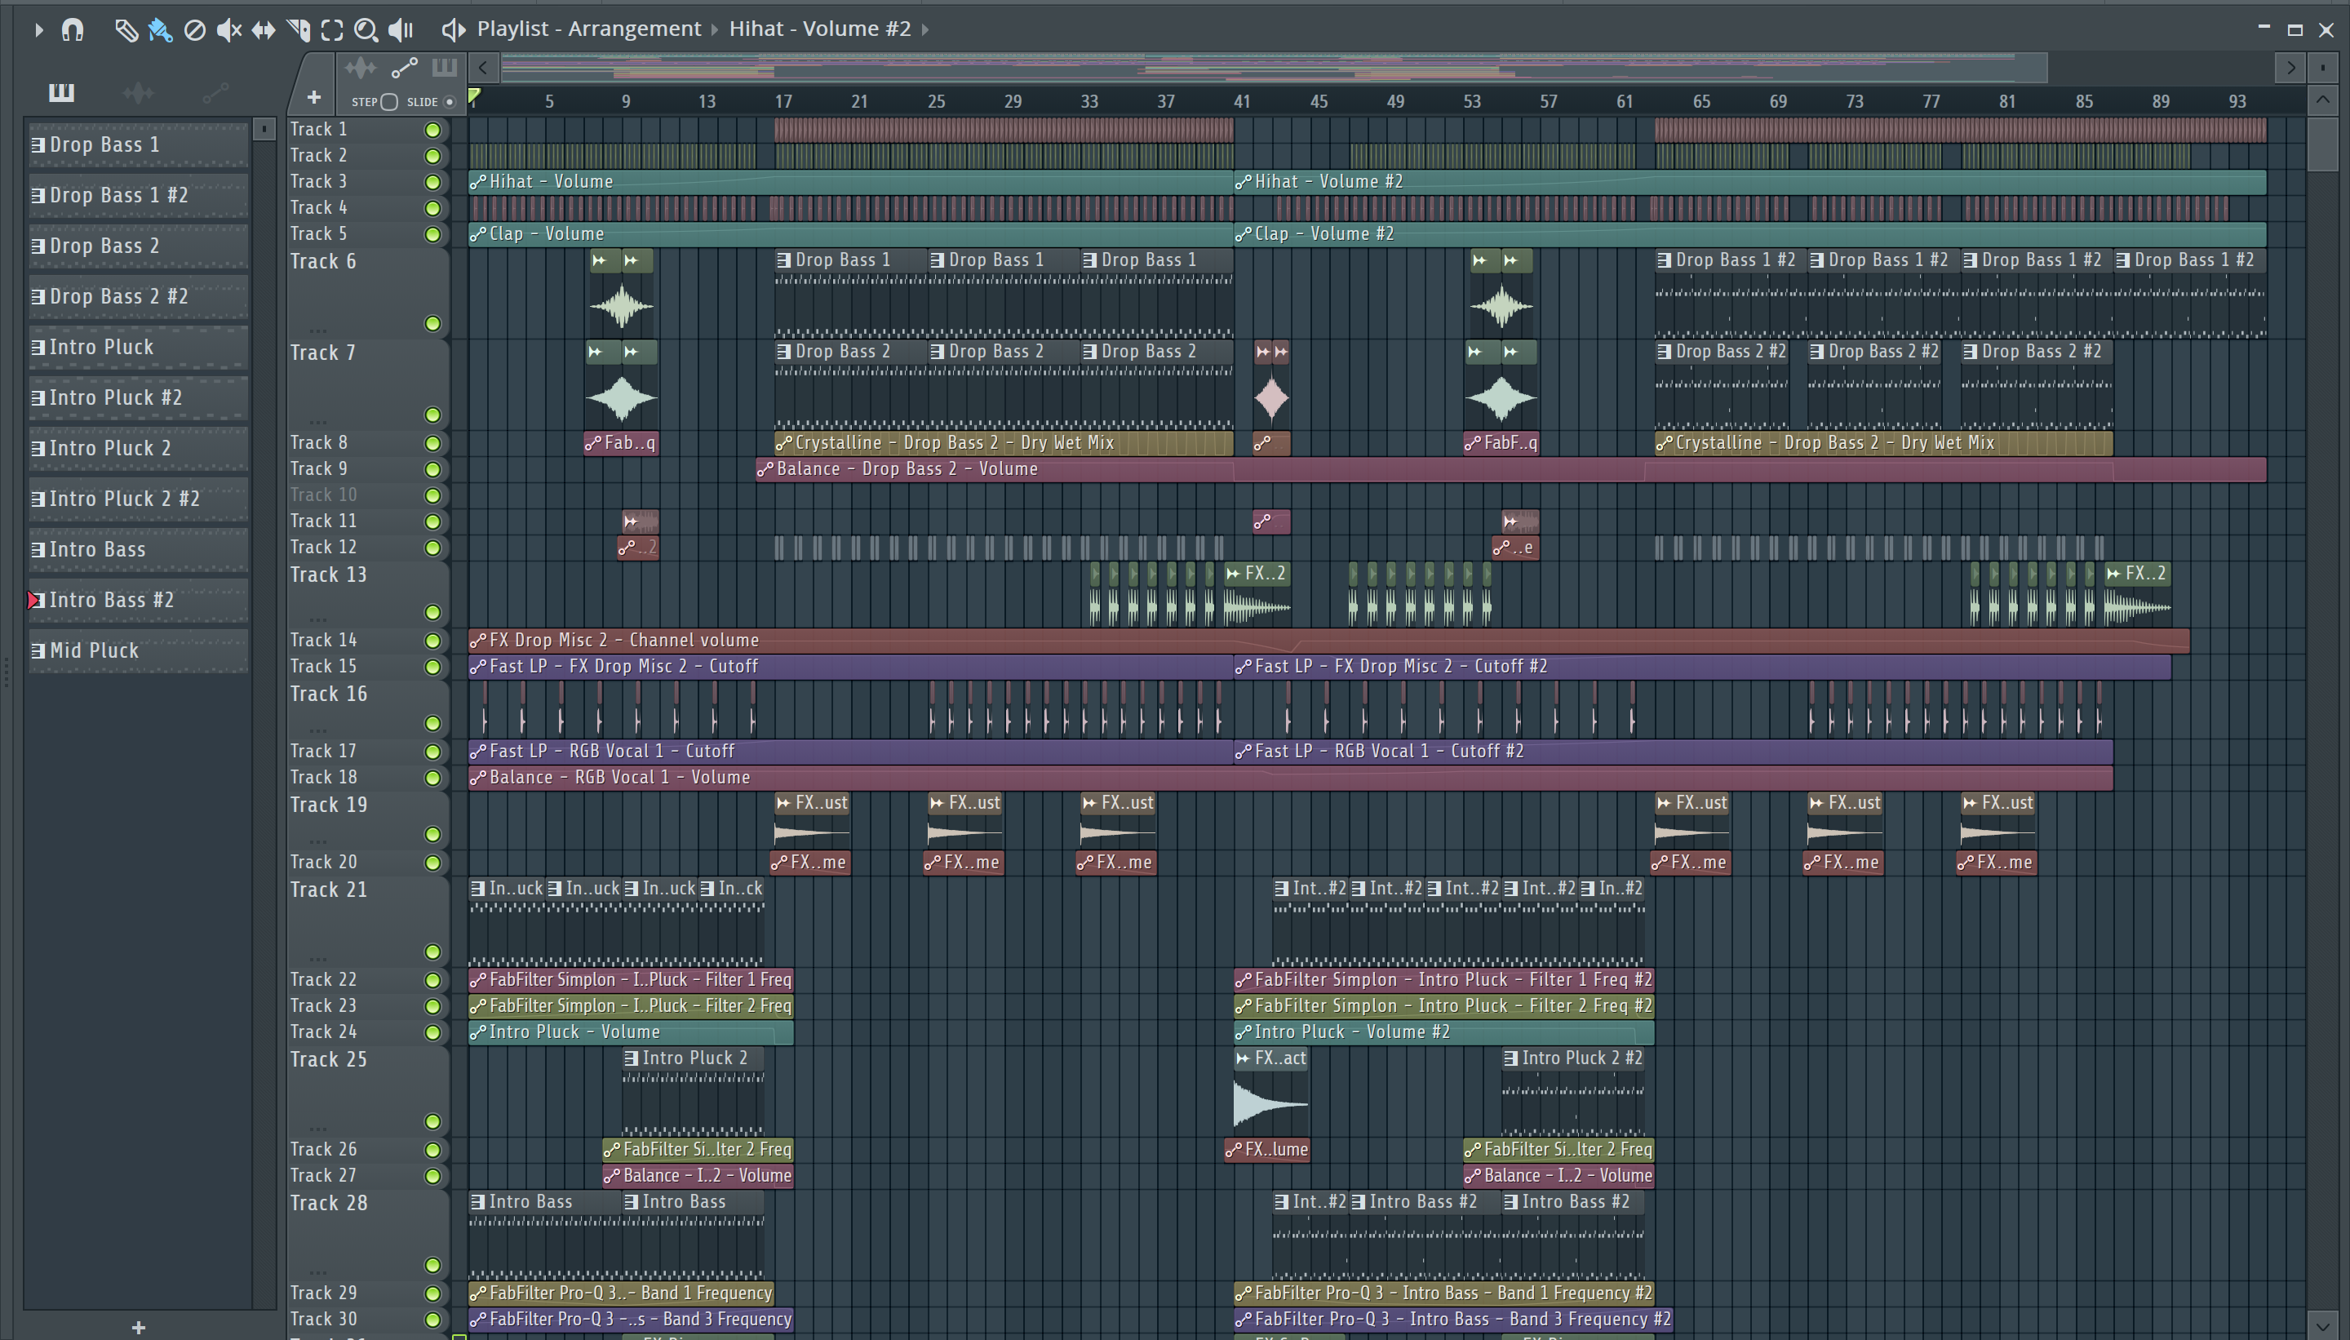Image resolution: width=2350 pixels, height=1340 pixels.
Task: Select the Paint brush tool
Action: 159,29
